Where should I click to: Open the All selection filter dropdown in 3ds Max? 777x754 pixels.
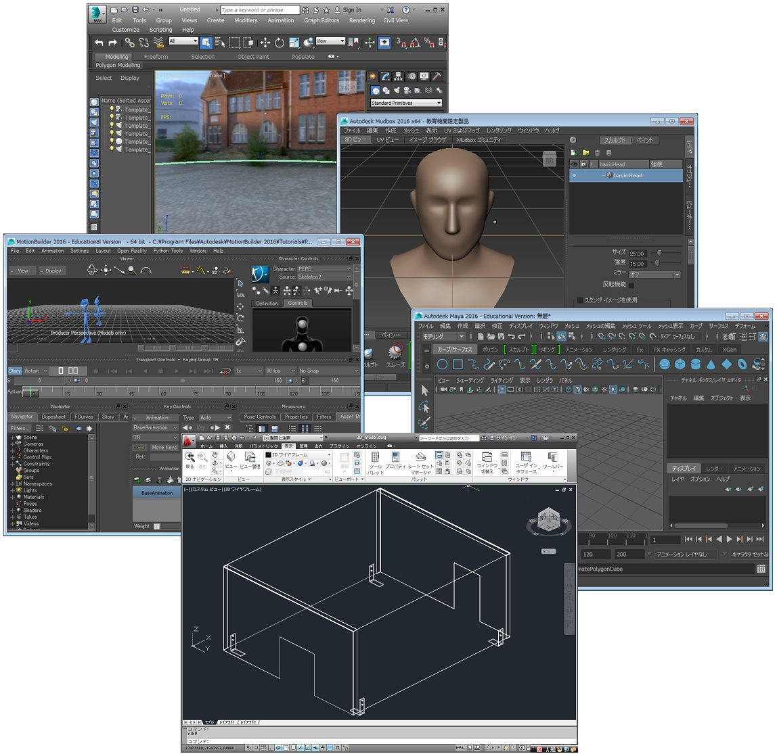[x=183, y=41]
